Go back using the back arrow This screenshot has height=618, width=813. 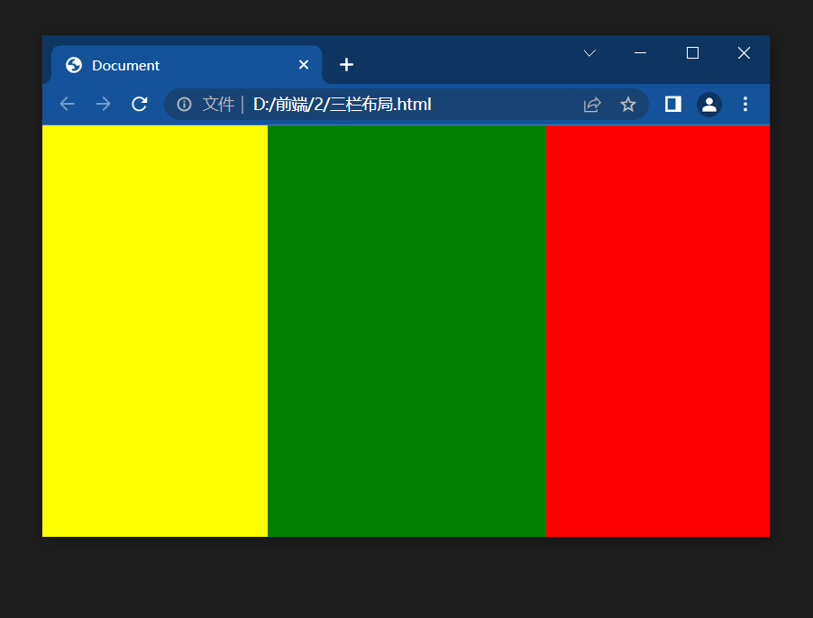click(67, 105)
